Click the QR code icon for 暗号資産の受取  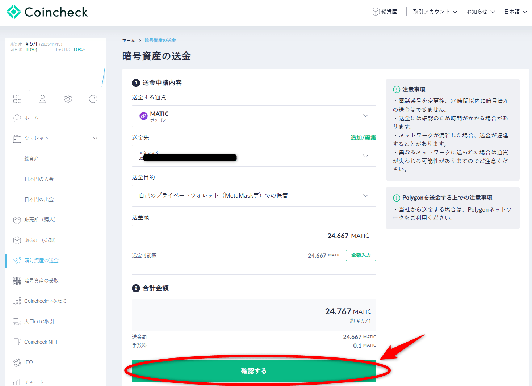tap(17, 281)
